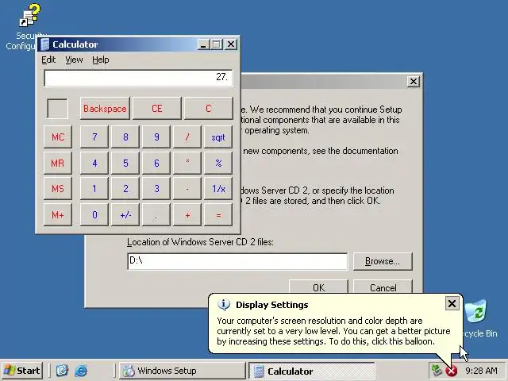The image size is (508, 381).
Task: Close the Calculator window
Action: [231, 44]
